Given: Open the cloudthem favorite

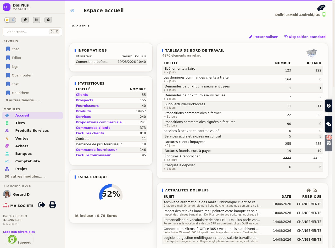Looking at the screenshot, I should [20, 93].
